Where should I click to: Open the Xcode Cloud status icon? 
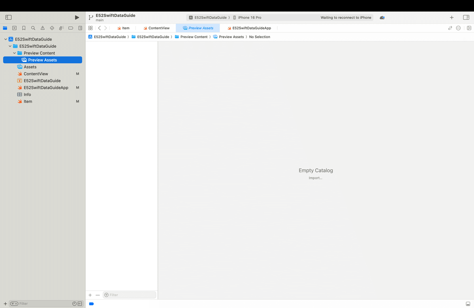pyautogui.click(x=382, y=17)
